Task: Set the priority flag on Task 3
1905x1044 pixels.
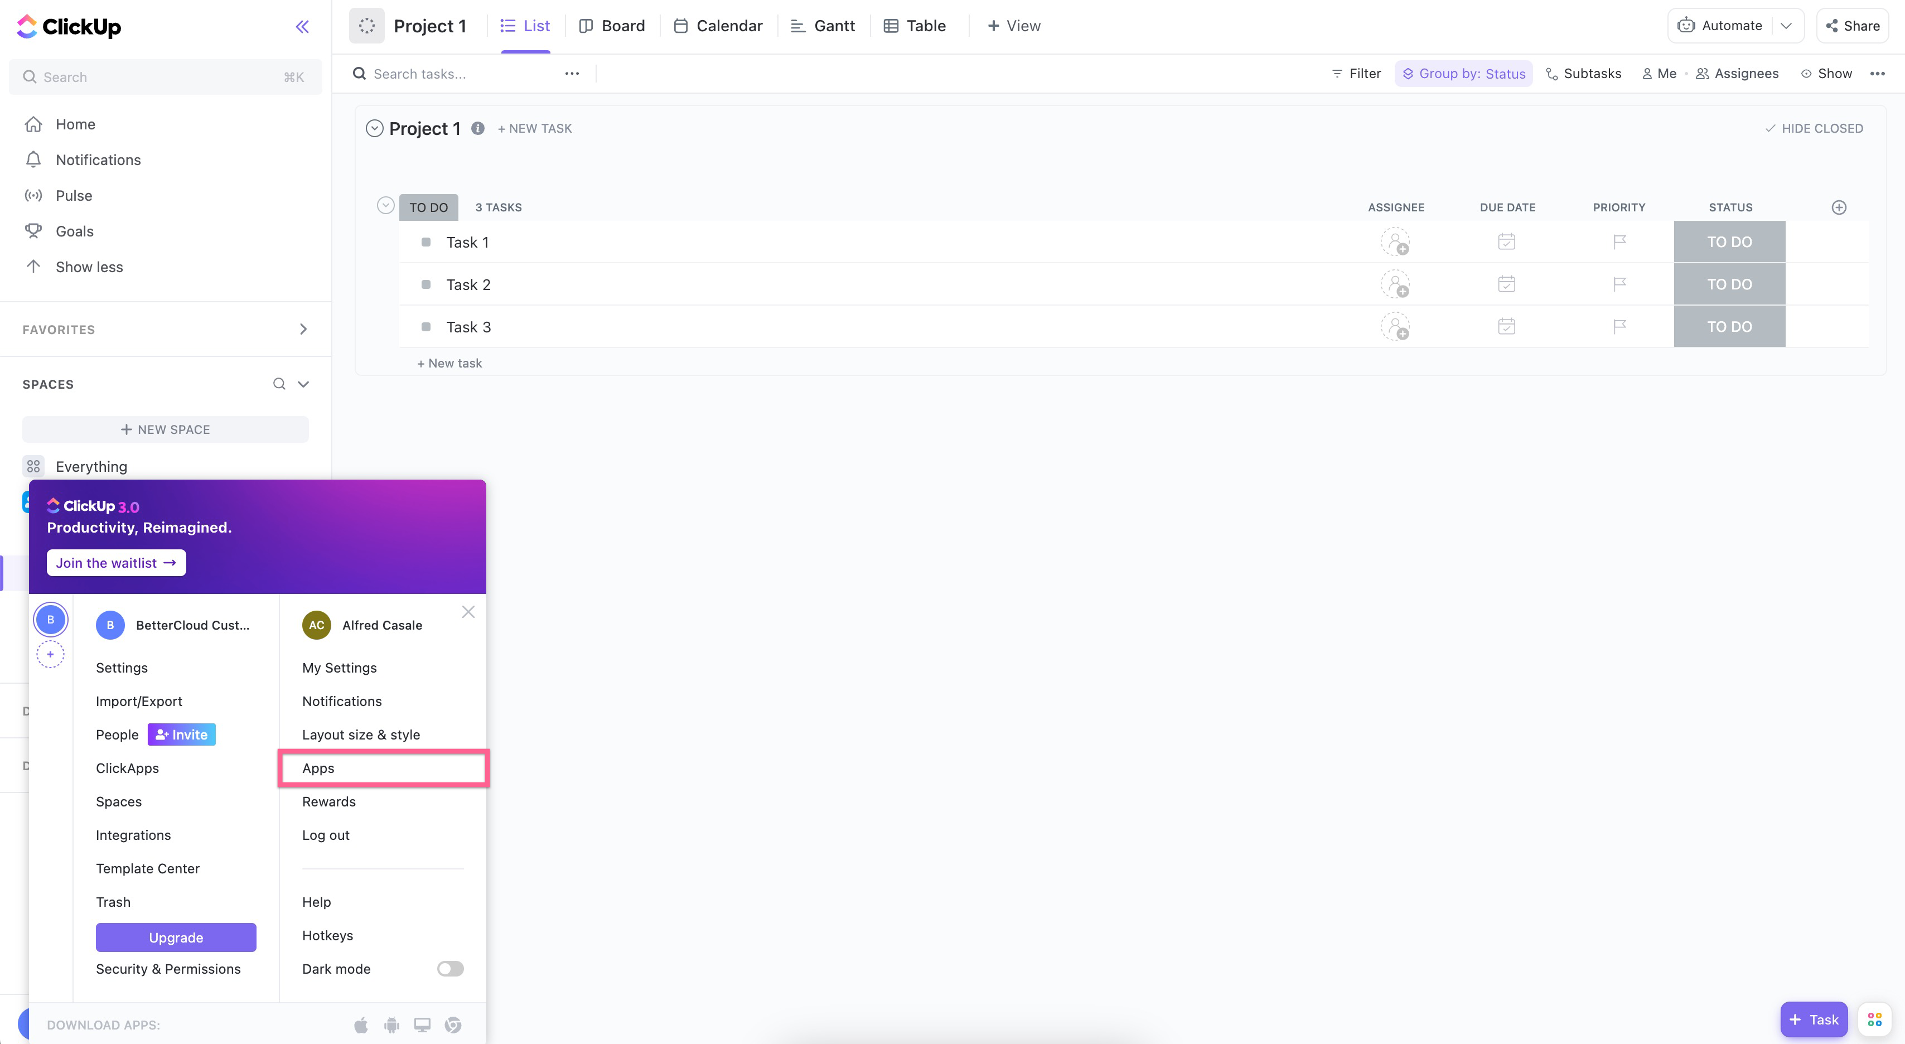Action: [1619, 326]
